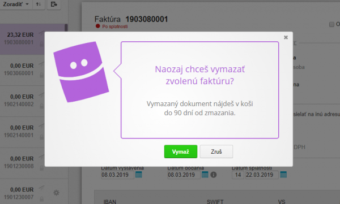Open gear settings for invoice 1901230007

pos(56,193)
